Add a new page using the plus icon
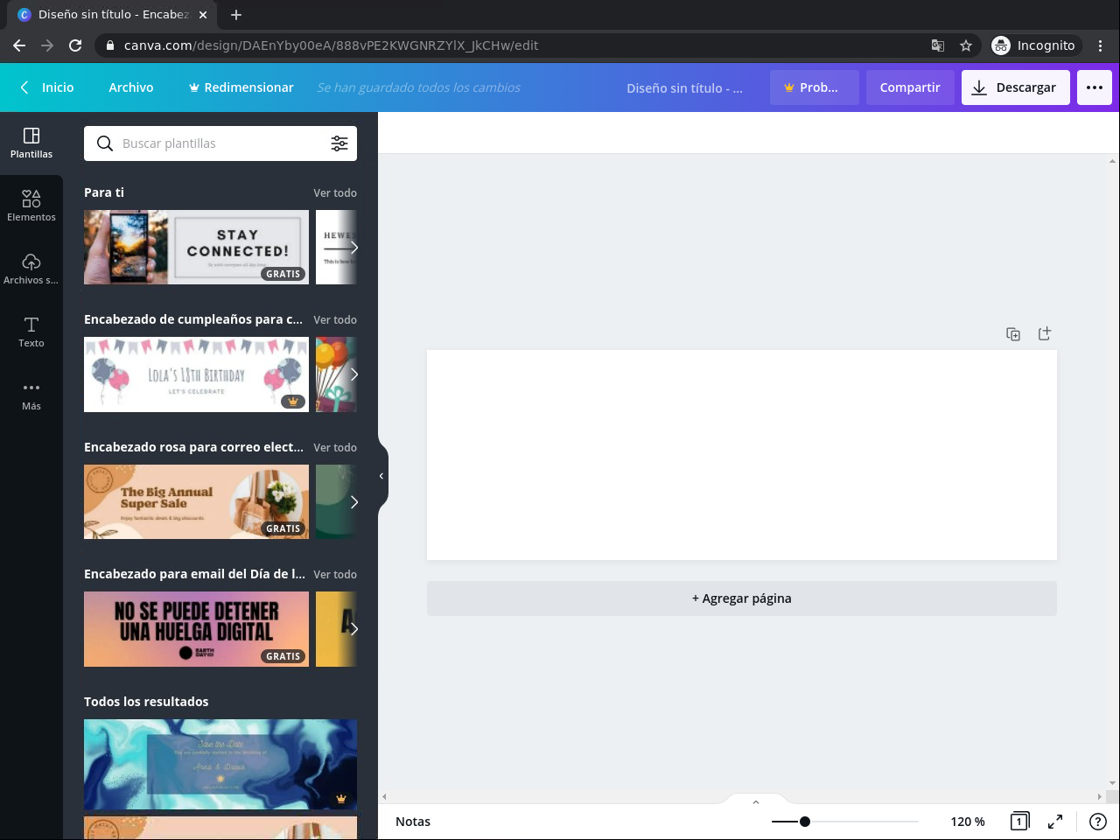1120x840 pixels. click(1045, 333)
